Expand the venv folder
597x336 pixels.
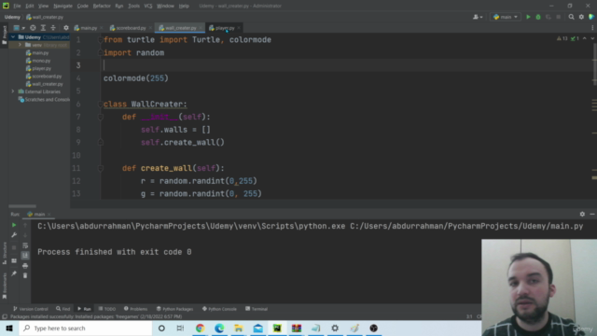20,45
